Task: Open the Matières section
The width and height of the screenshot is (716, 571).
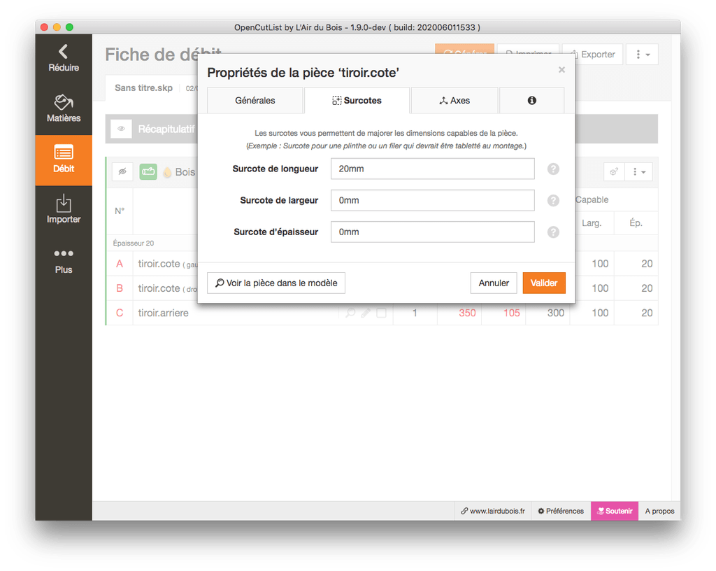Action: click(64, 109)
